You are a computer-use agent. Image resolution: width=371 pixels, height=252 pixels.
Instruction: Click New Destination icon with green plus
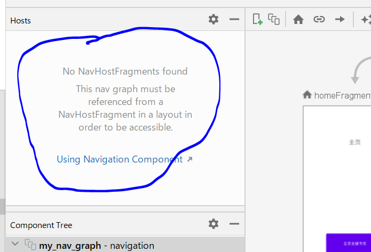pyautogui.click(x=257, y=19)
